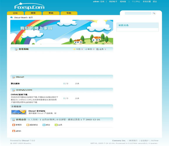Click the Discuz! link in footer
This screenshot has height=146, width=169.
(26, 141)
